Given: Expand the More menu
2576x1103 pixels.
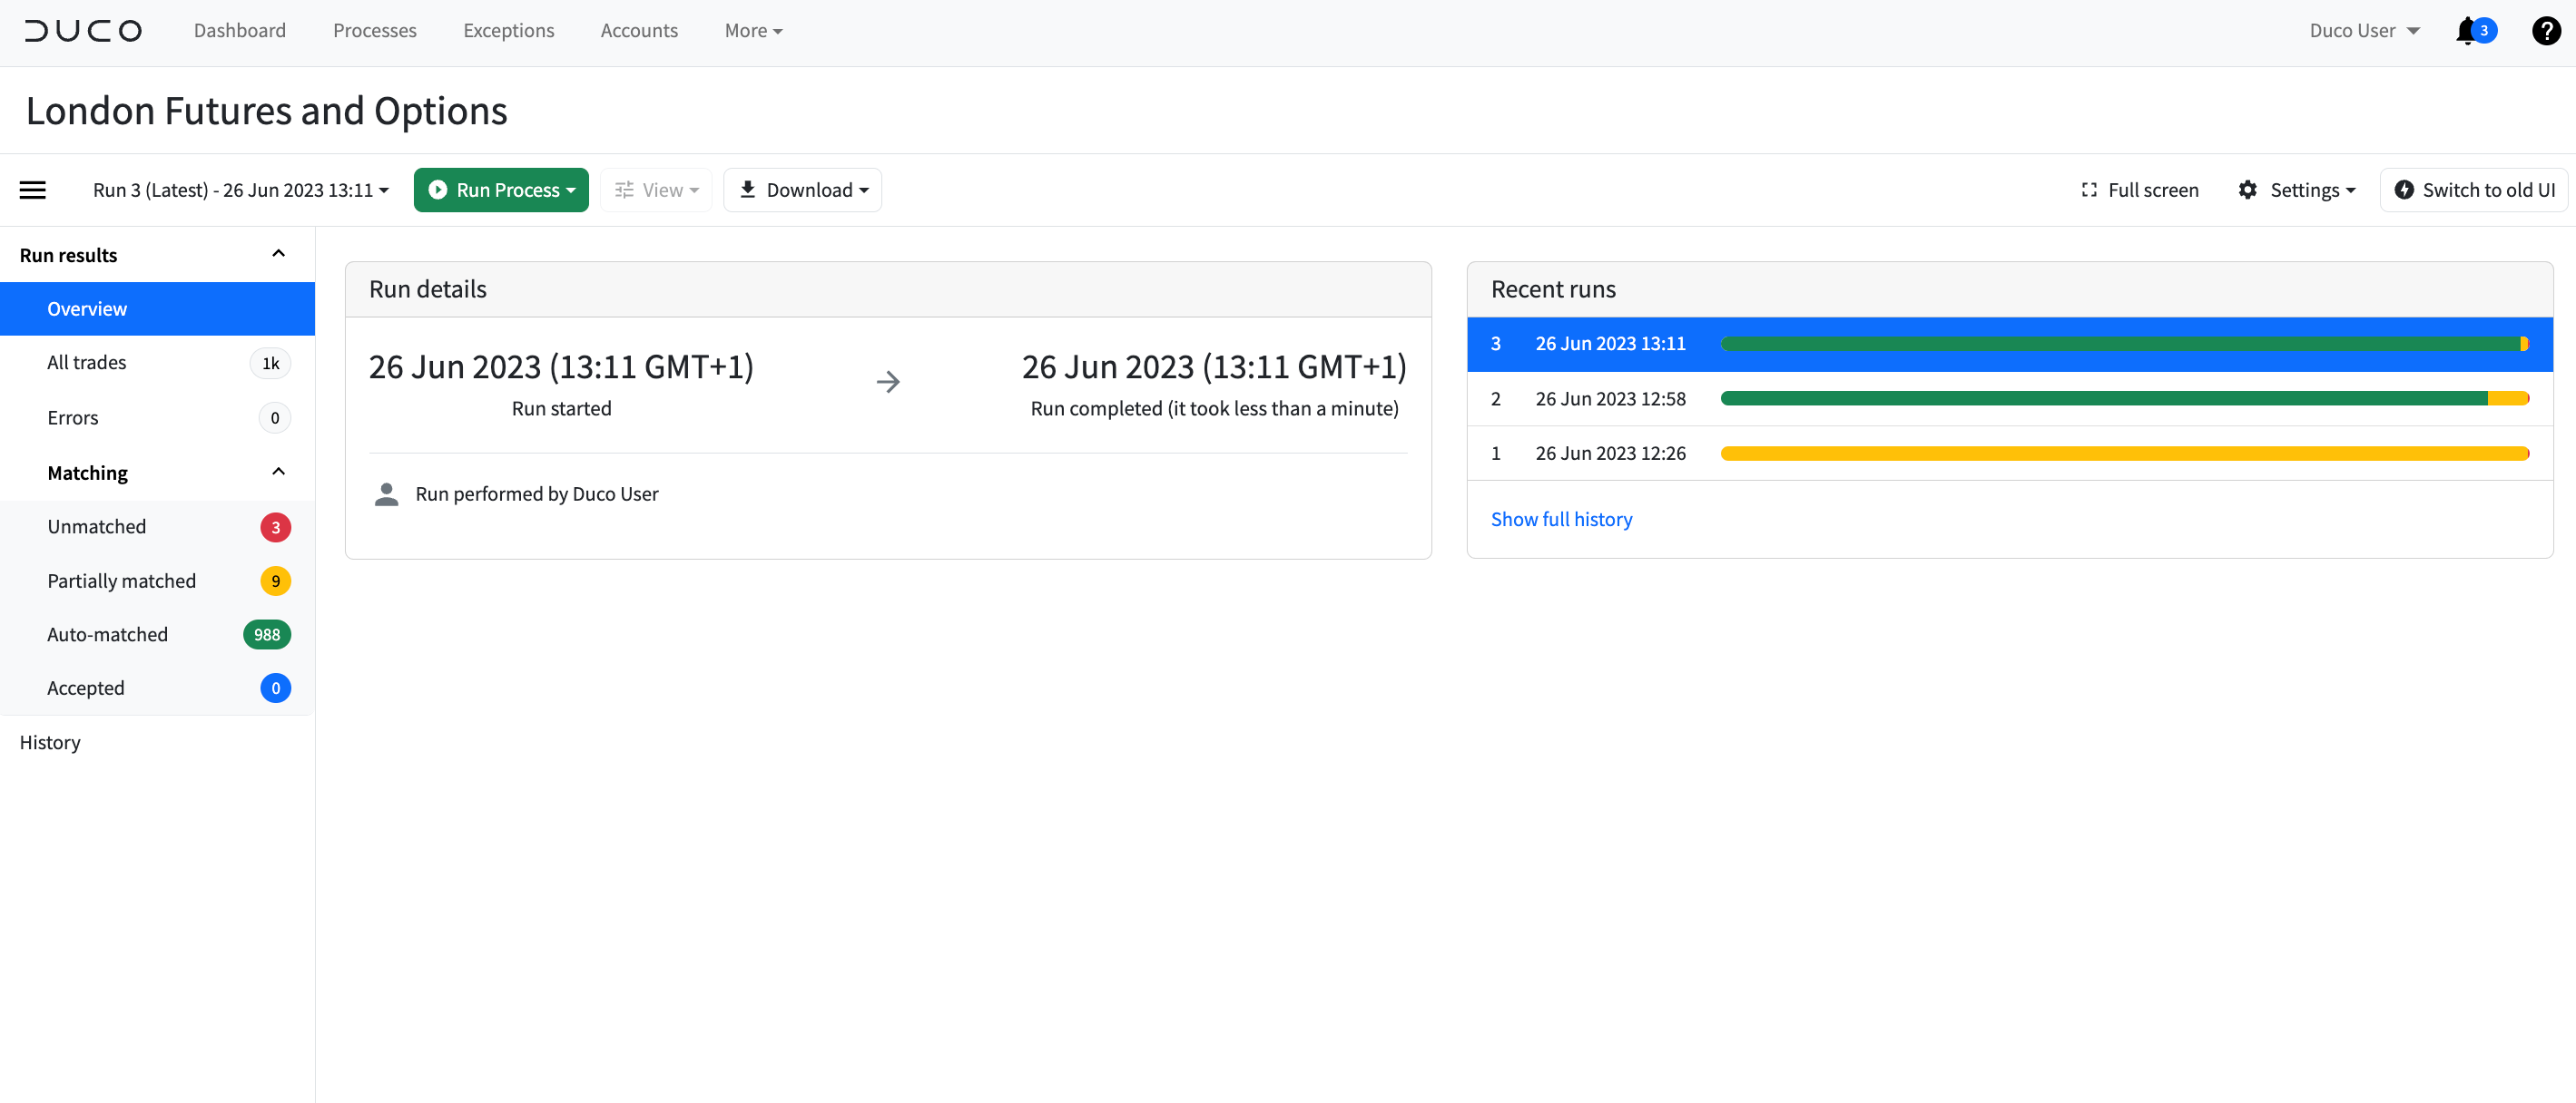Looking at the screenshot, I should pyautogui.click(x=753, y=30).
